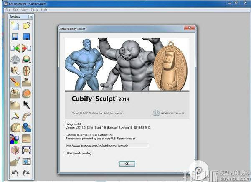Click OK in the About dialog
This screenshot has width=251, height=182.
127,164
